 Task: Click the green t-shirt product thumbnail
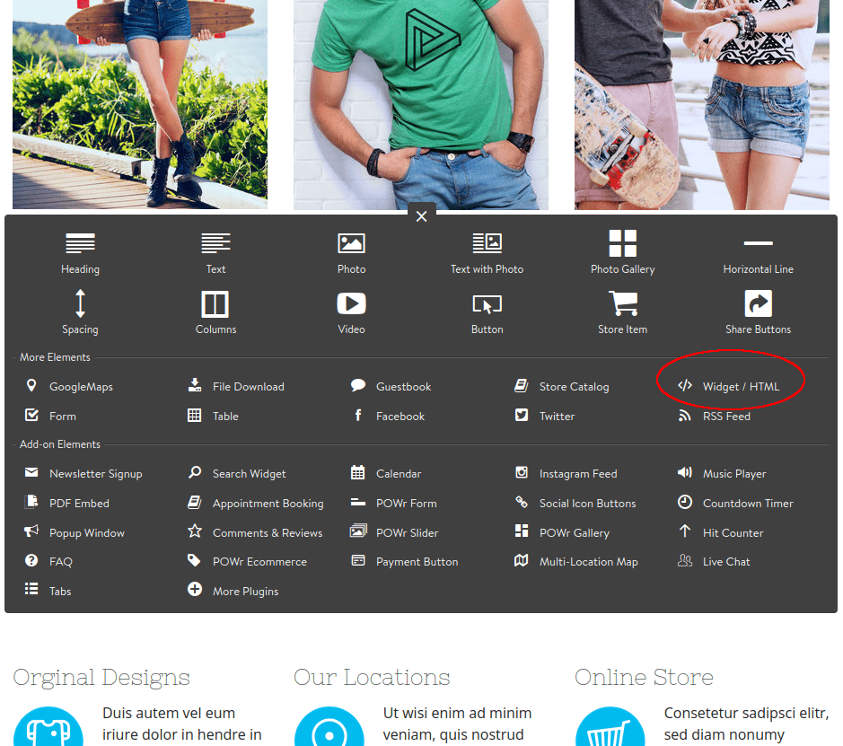[420, 103]
